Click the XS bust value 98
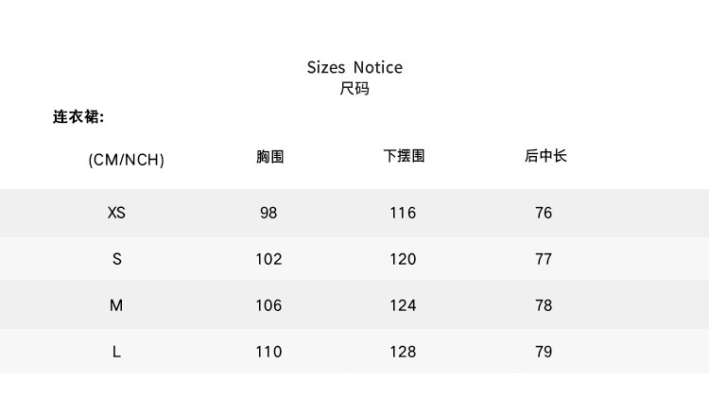Image resolution: width=709 pixels, height=415 pixels. click(x=268, y=213)
